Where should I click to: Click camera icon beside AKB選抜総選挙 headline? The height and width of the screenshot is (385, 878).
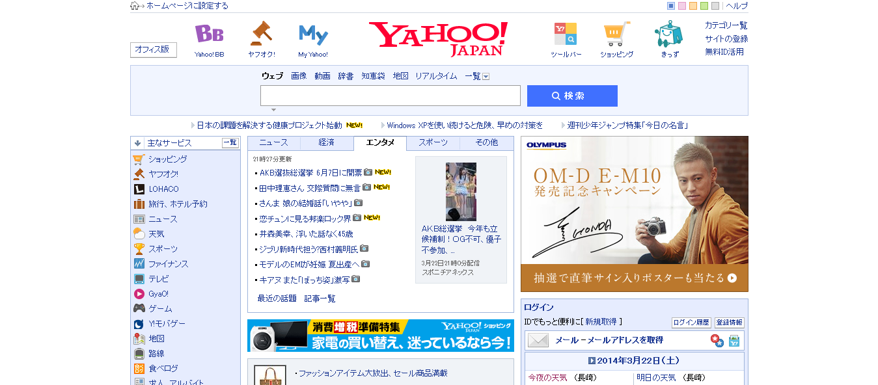pyautogui.click(x=368, y=172)
